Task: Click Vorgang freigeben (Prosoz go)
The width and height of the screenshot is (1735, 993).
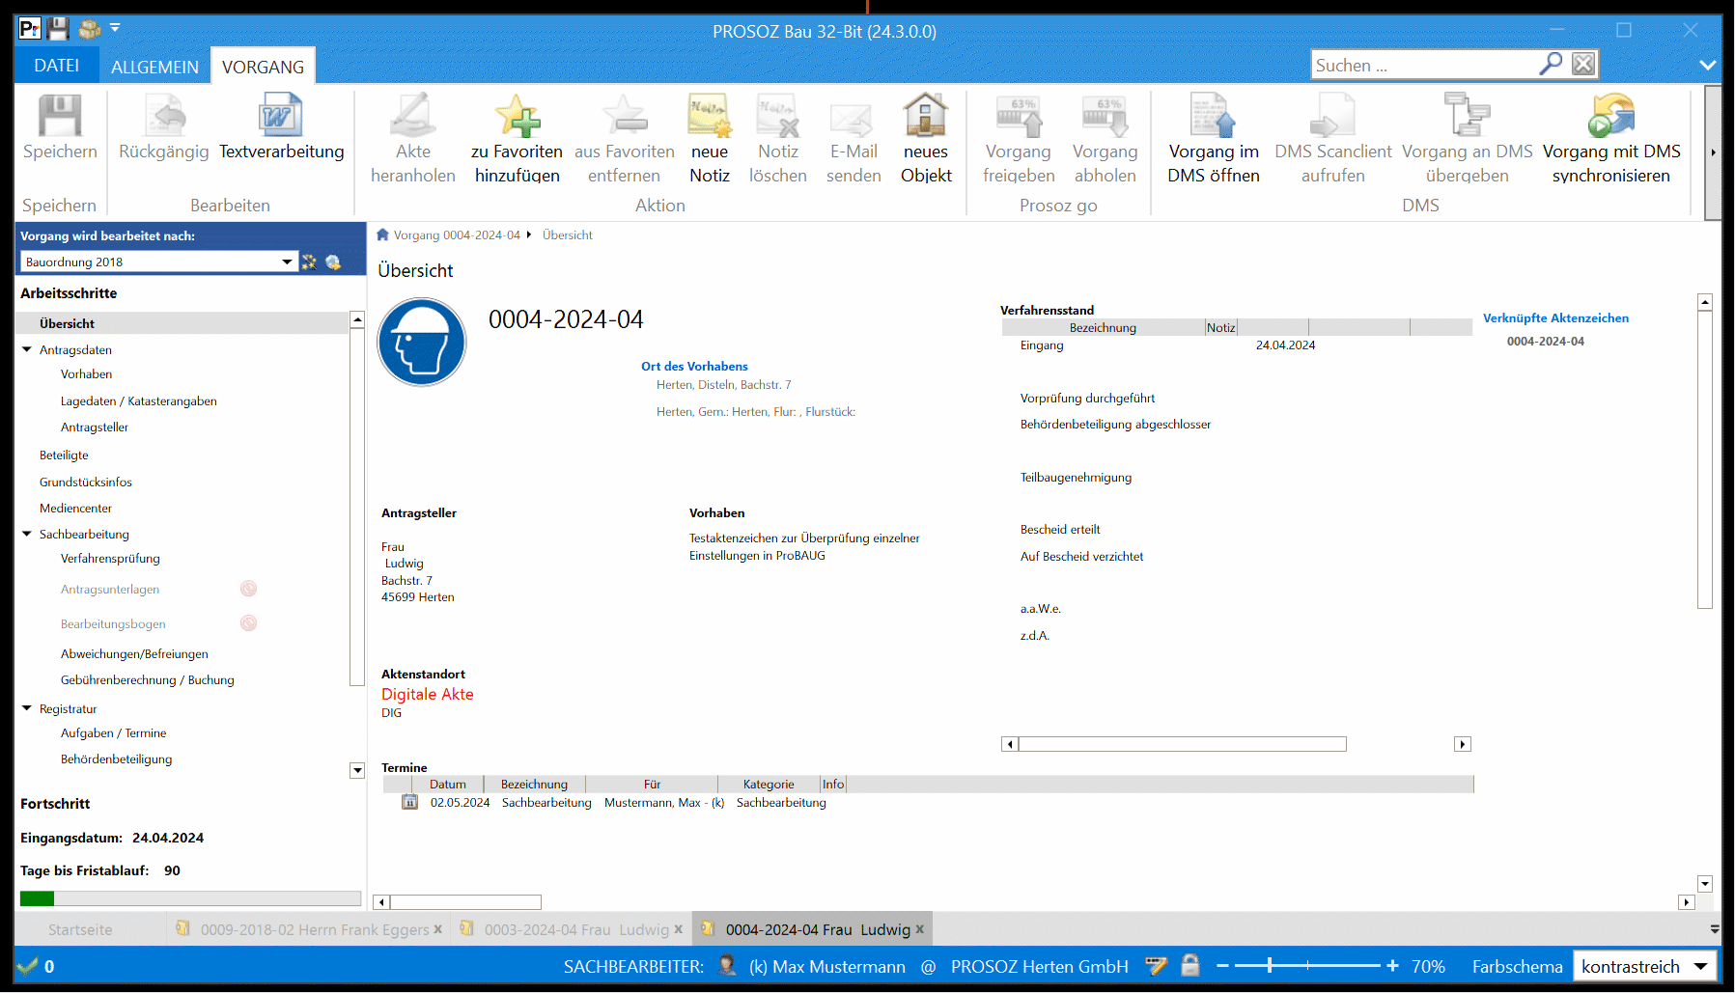Action: [1019, 139]
